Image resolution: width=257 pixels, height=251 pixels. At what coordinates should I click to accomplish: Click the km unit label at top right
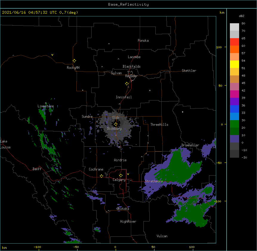(222, 13)
